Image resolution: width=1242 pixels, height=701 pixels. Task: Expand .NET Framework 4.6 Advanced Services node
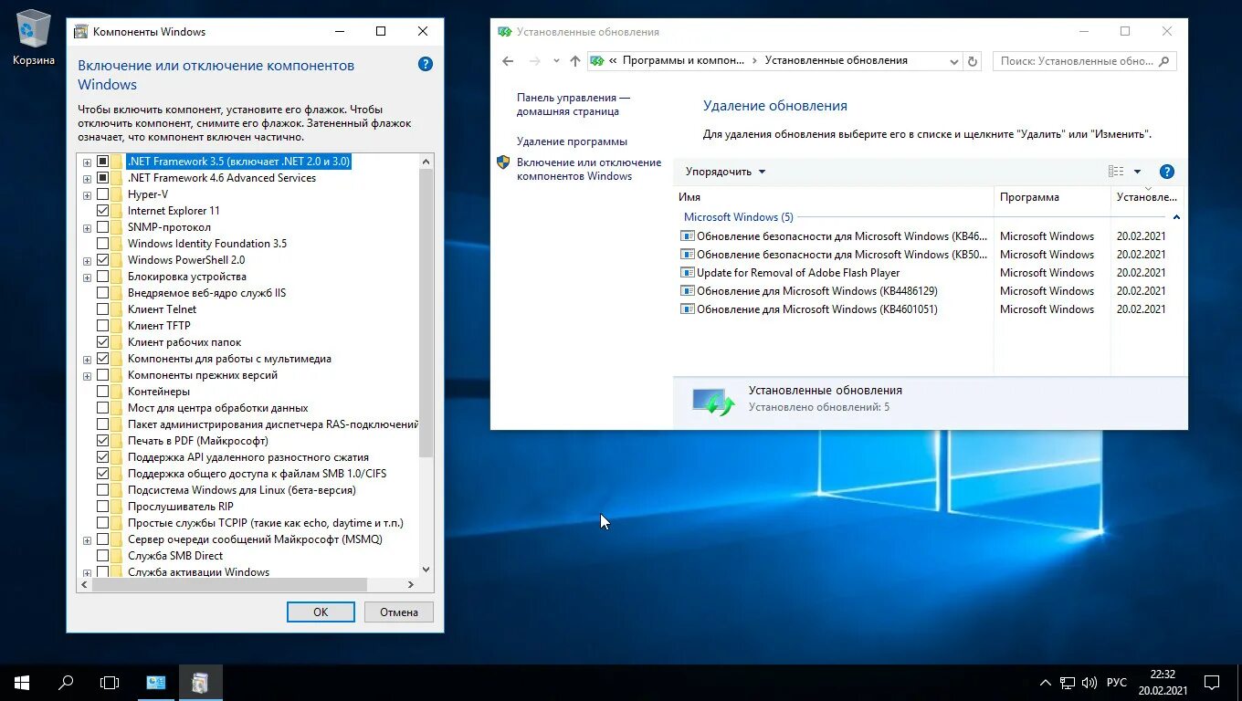tap(87, 178)
